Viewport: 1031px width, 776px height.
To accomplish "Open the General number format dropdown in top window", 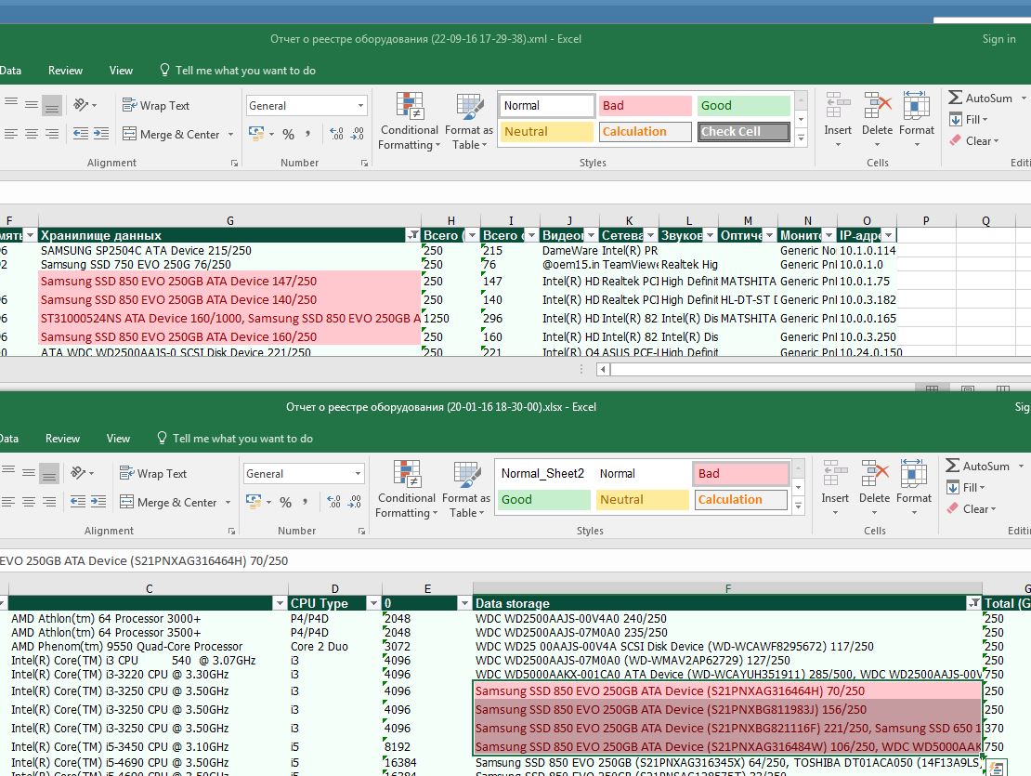I will (360, 106).
